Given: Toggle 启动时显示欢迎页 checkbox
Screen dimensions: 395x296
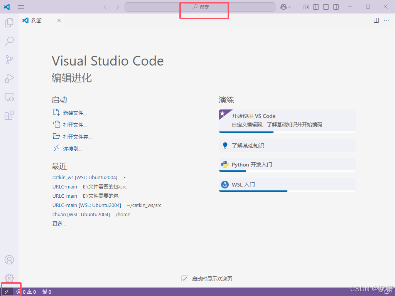Looking at the screenshot, I should [185, 279].
